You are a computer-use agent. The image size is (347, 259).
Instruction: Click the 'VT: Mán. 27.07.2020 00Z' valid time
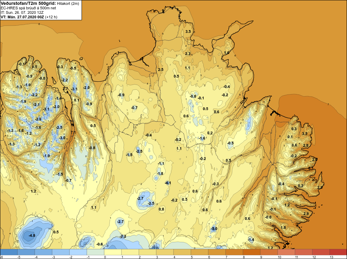click(x=22, y=17)
